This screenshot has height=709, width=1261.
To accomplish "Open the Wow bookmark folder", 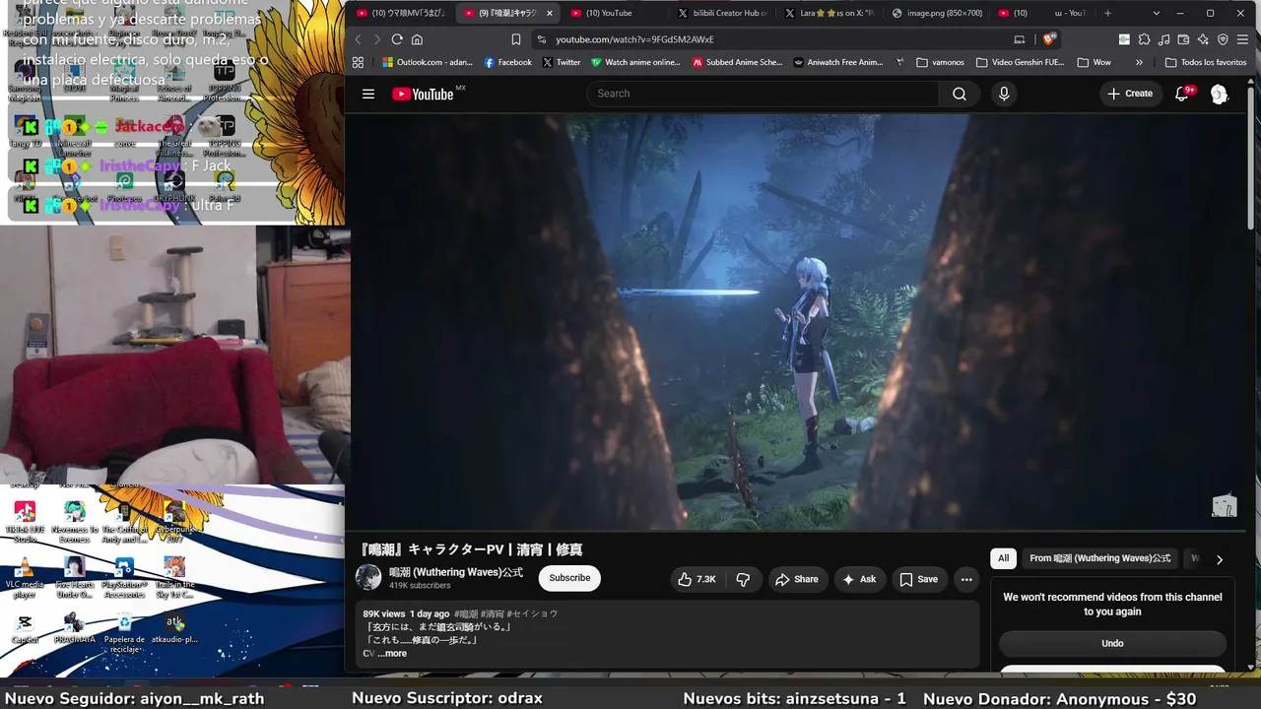I will coord(1095,62).
